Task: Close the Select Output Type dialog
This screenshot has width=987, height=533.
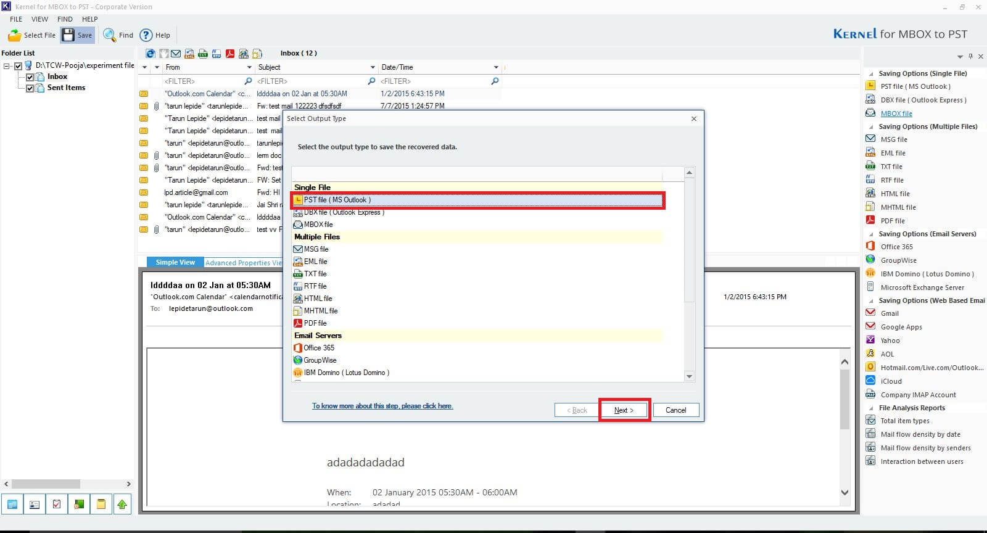Action: click(694, 118)
